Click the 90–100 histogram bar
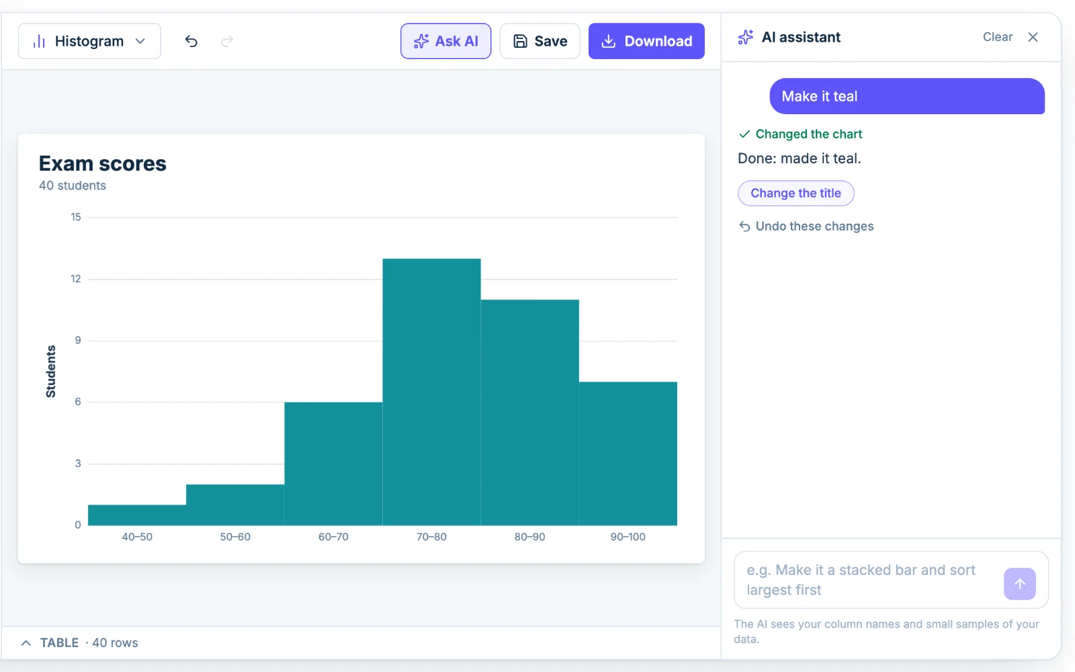This screenshot has height=672, width=1075. 628,454
